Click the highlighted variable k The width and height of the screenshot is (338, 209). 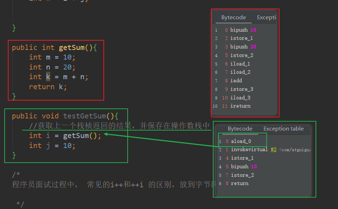[48, 77]
